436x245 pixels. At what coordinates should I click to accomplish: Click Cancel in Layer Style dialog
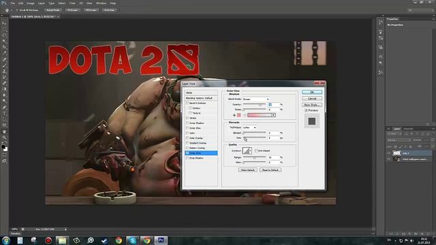coord(312,99)
